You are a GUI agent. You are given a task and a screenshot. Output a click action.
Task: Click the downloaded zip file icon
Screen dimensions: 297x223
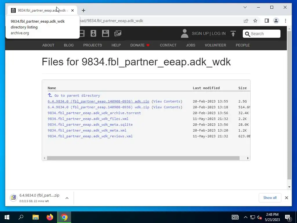click(13, 198)
